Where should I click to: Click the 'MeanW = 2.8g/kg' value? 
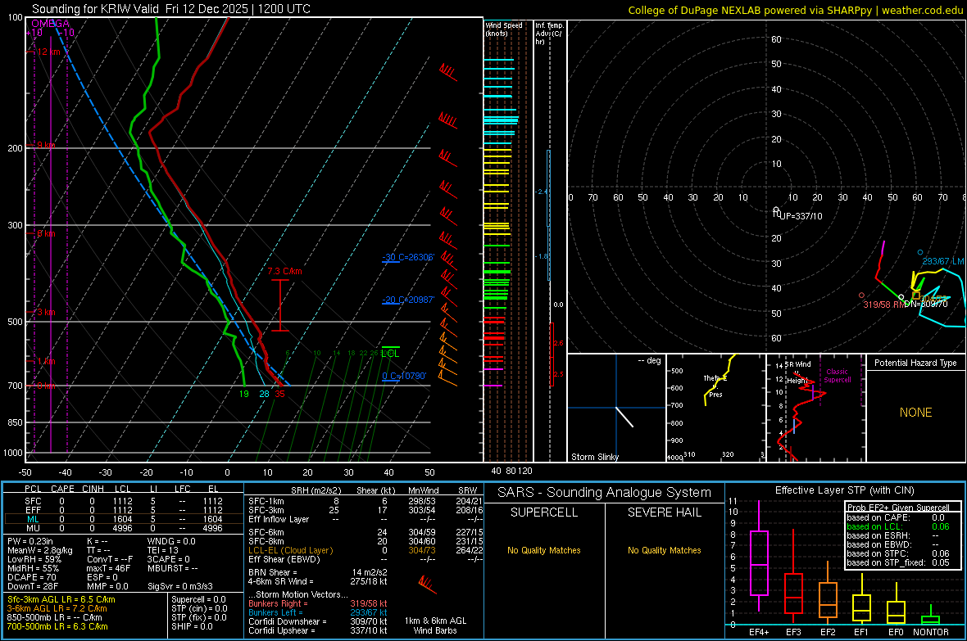[39, 550]
